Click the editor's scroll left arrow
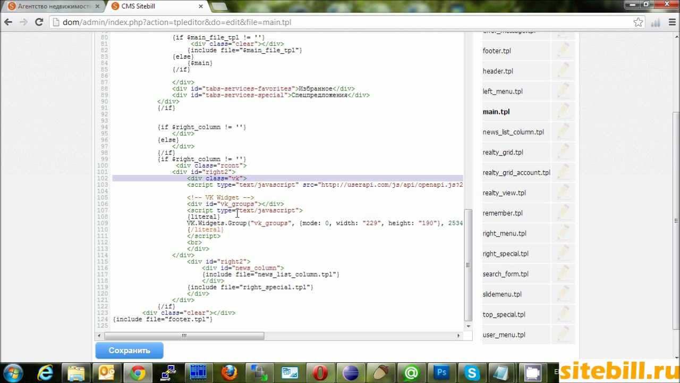 coord(98,336)
